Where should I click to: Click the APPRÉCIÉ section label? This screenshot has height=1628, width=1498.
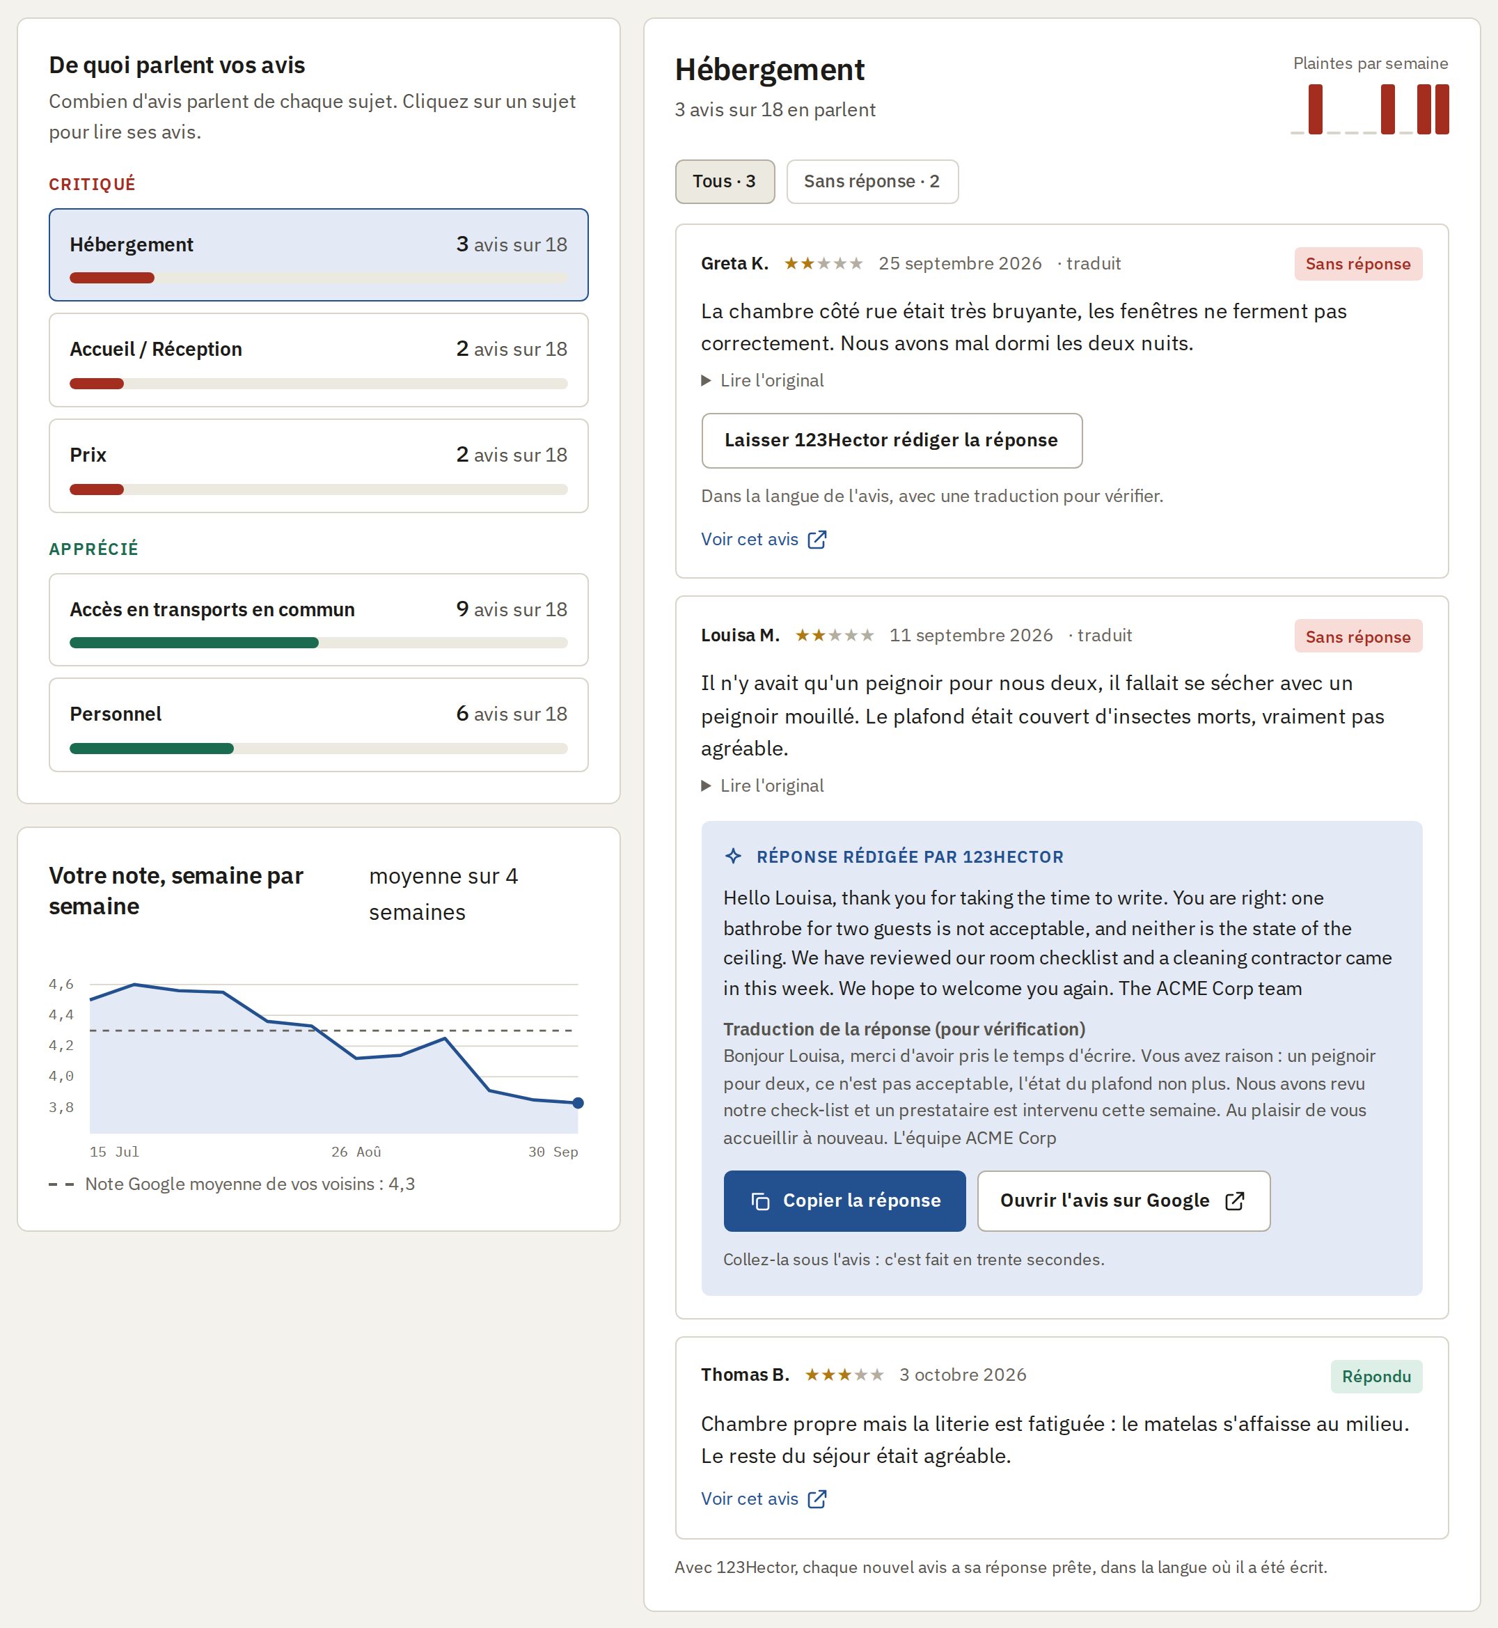[x=94, y=549]
